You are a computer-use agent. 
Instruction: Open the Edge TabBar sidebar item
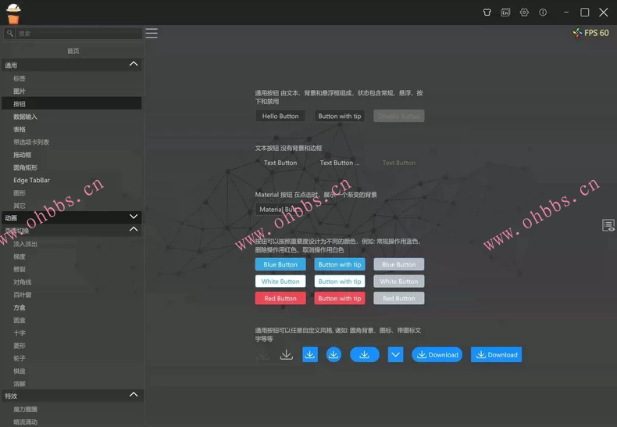point(72,180)
